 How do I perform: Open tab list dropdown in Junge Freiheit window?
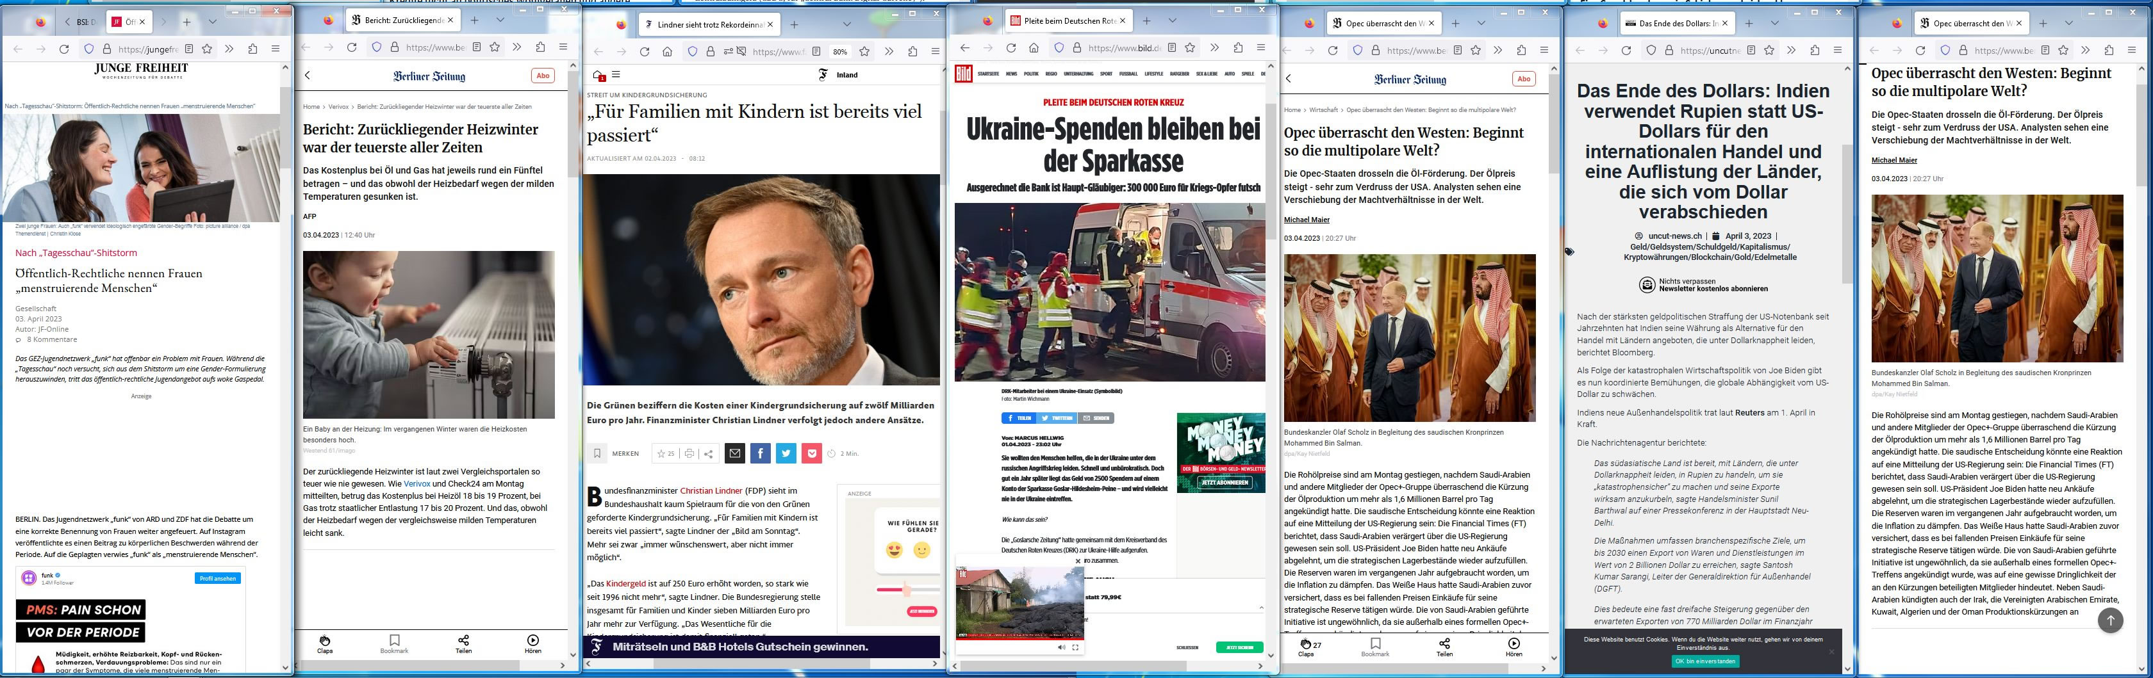click(x=212, y=22)
